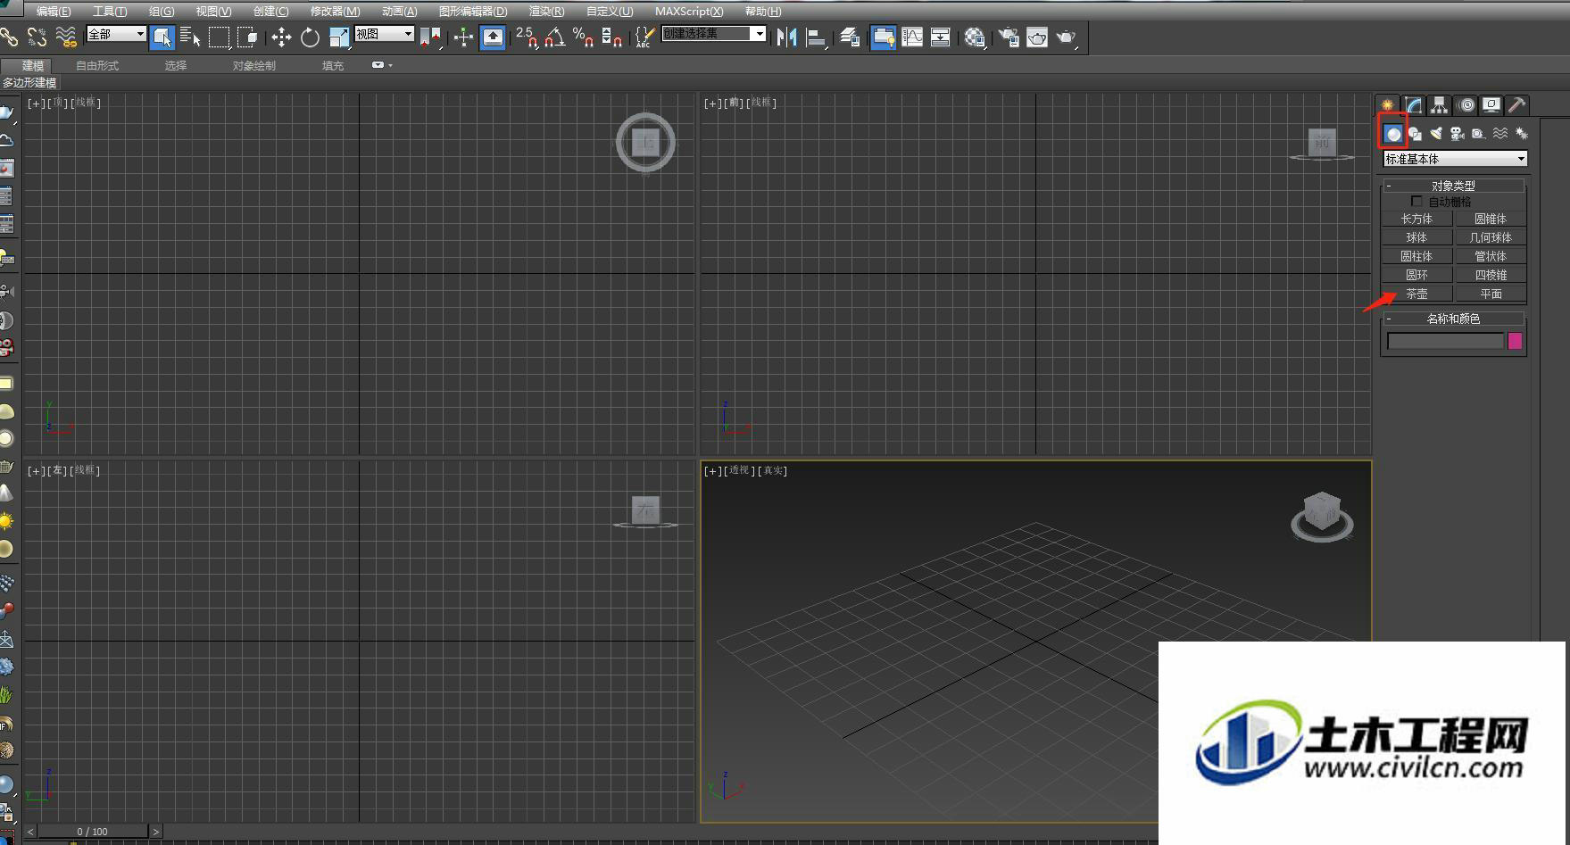Collapse the 对象类型 rollout
The height and width of the screenshot is (845, 1570).
click(x=1453, y=186)
